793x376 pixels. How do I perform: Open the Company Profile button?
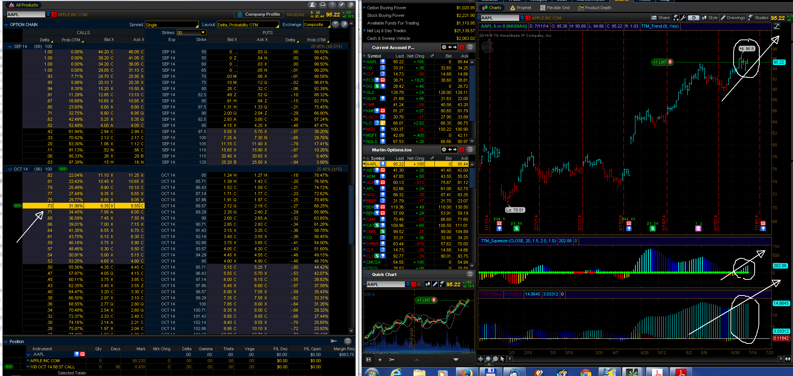click(x=259, y=15)
